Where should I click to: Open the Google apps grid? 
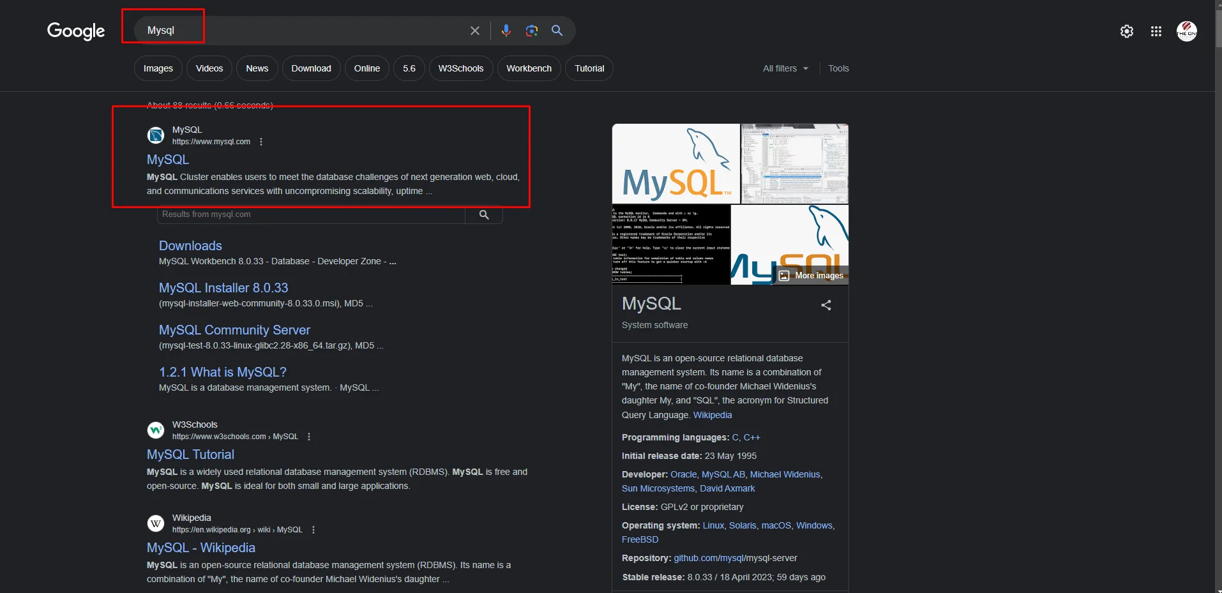pyautogui.click(x=1156, y=31)
